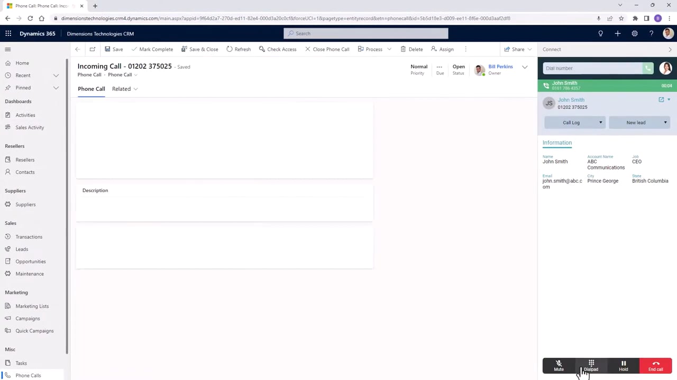
Task: Open the Dynamics 365 app launcher waffle
Action: 8,33
